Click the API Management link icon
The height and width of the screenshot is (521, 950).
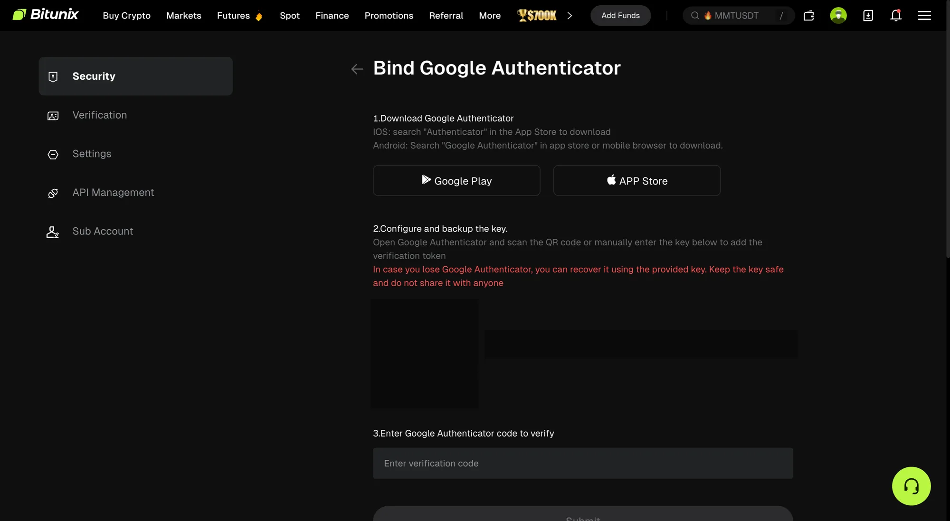[53, 193]
